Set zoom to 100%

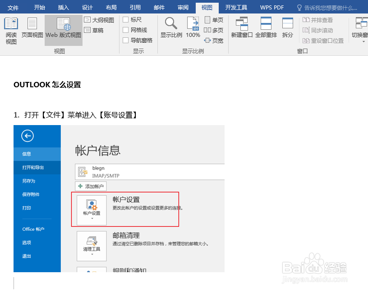(x=193, y=27)
